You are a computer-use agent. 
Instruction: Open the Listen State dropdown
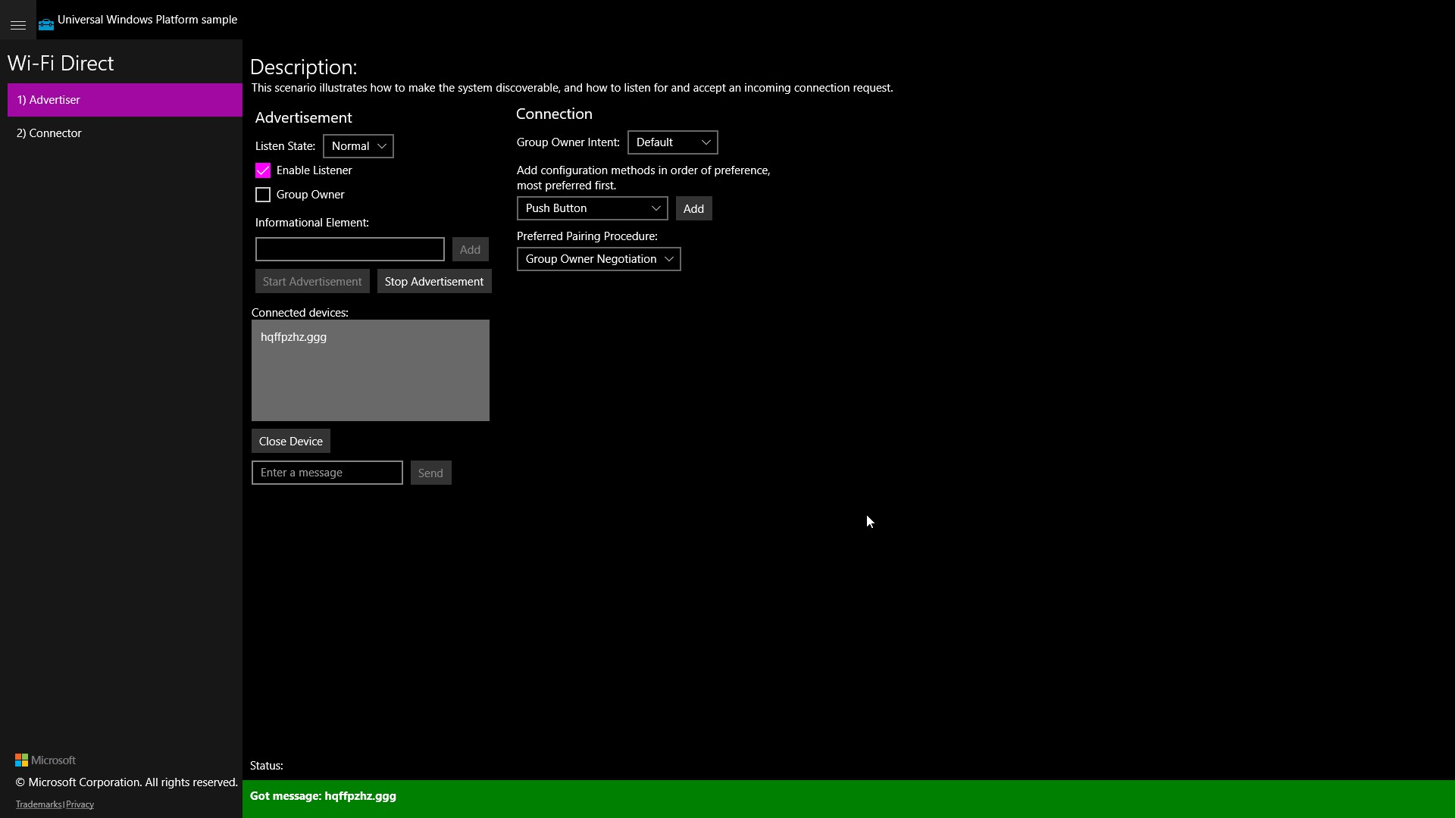tap(358, 146)
